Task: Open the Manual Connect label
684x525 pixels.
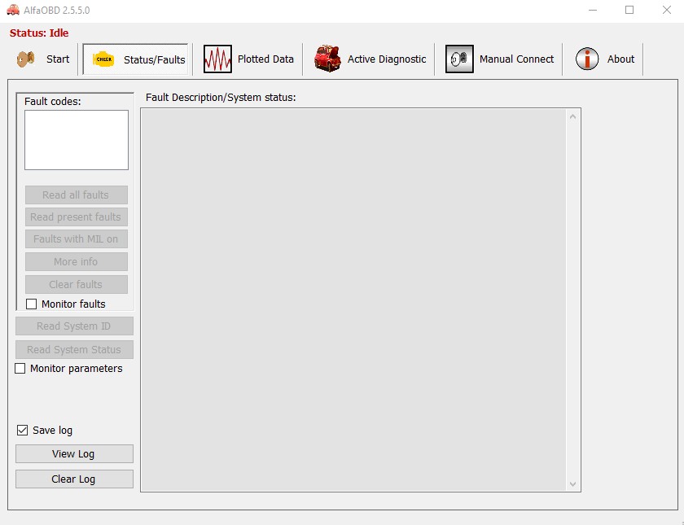Action: [516, 59]
